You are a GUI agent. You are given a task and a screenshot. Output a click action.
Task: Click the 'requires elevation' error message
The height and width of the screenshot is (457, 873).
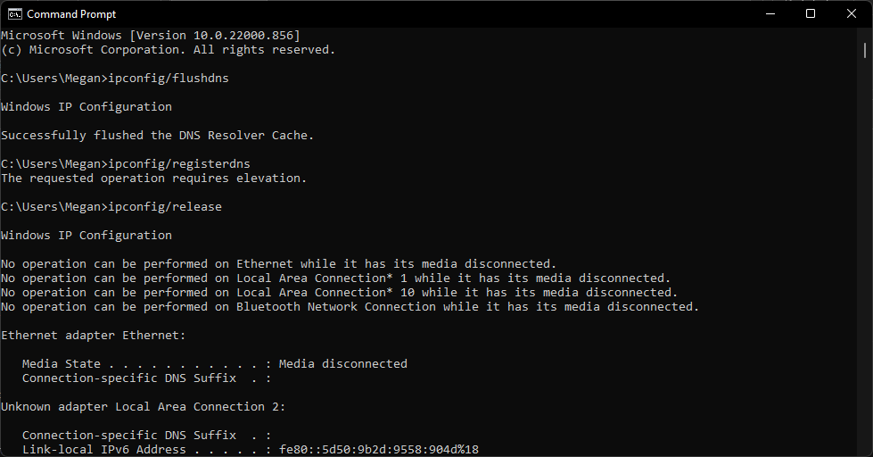[153, 179]
